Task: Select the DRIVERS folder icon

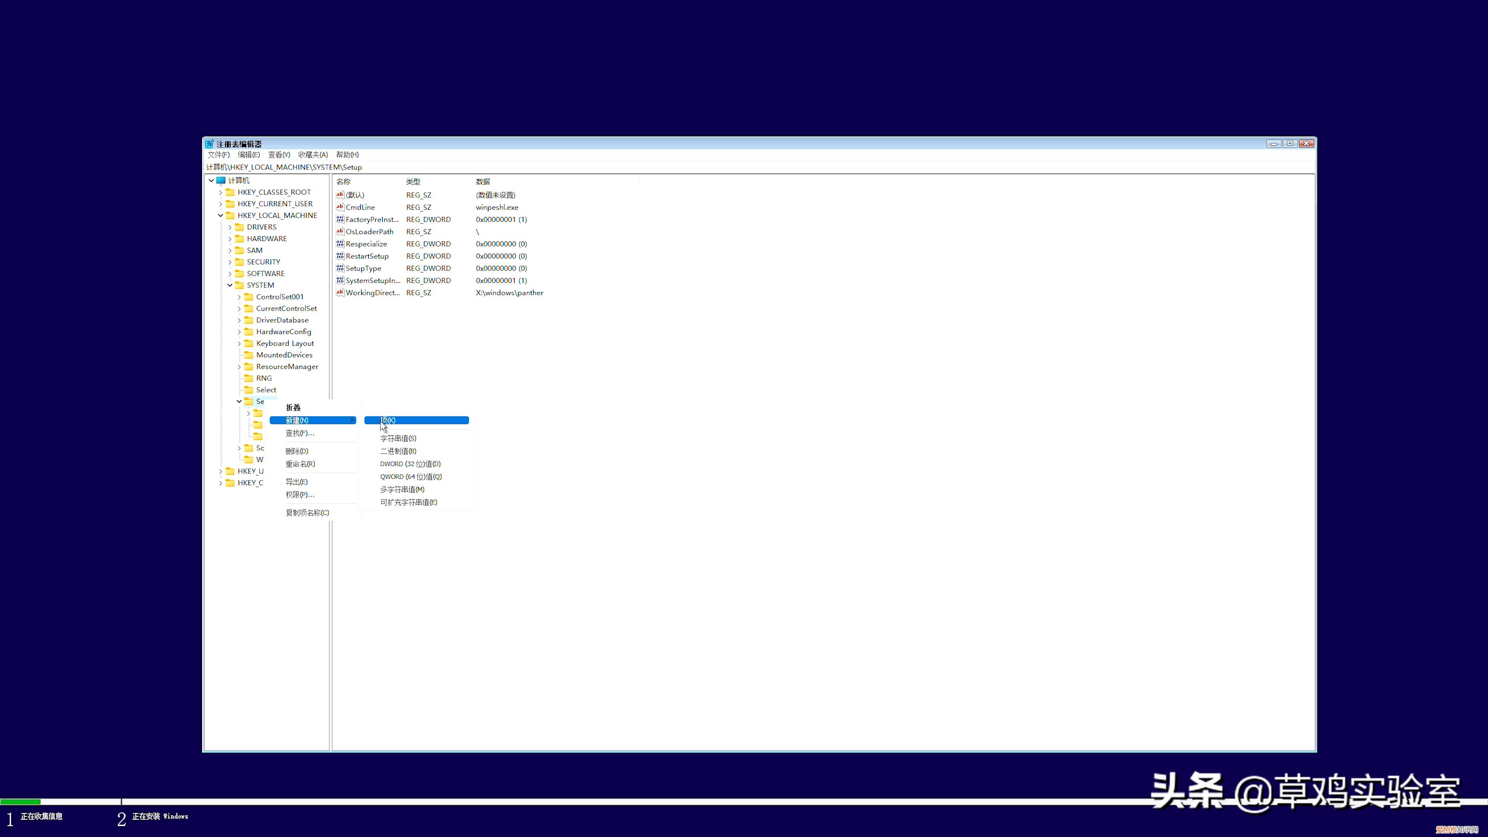Action: point(239,227)
